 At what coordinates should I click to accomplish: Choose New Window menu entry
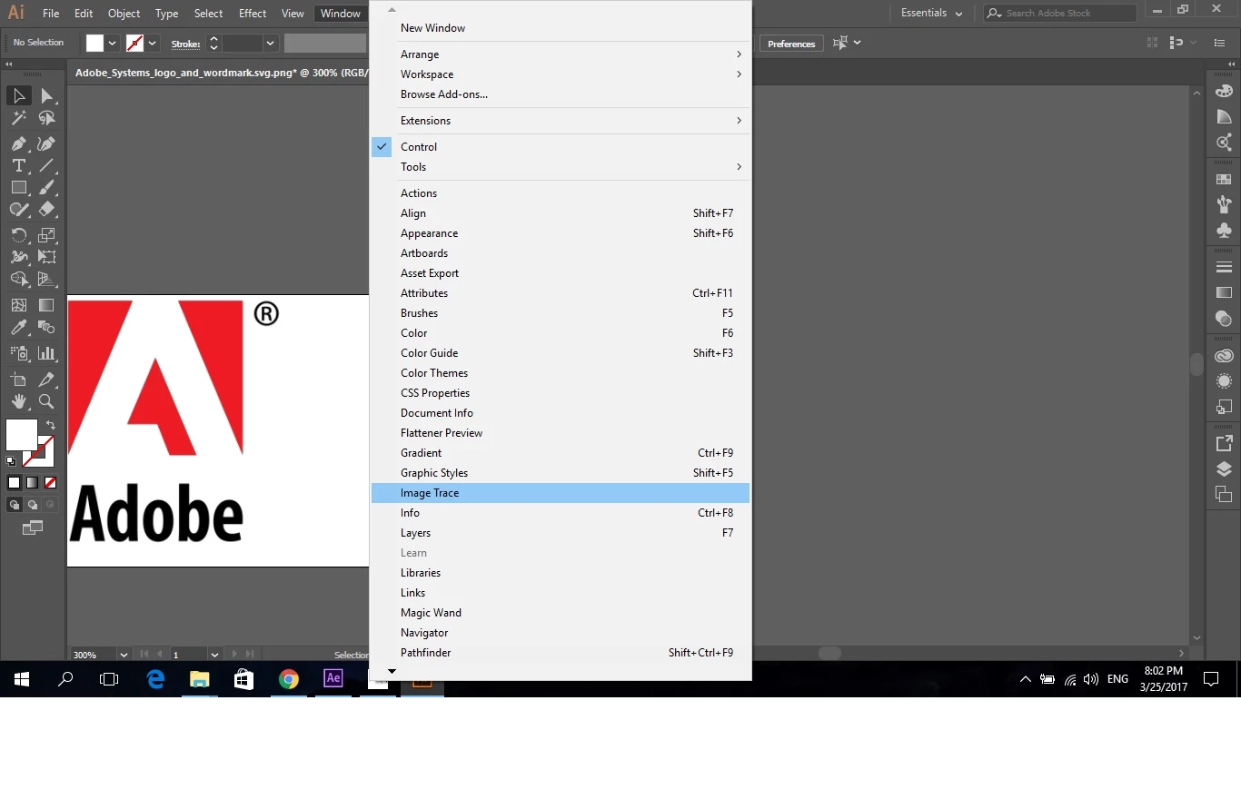(561, 28)
